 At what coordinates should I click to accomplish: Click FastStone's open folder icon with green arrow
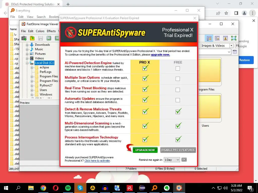click(x=32, y=38)
